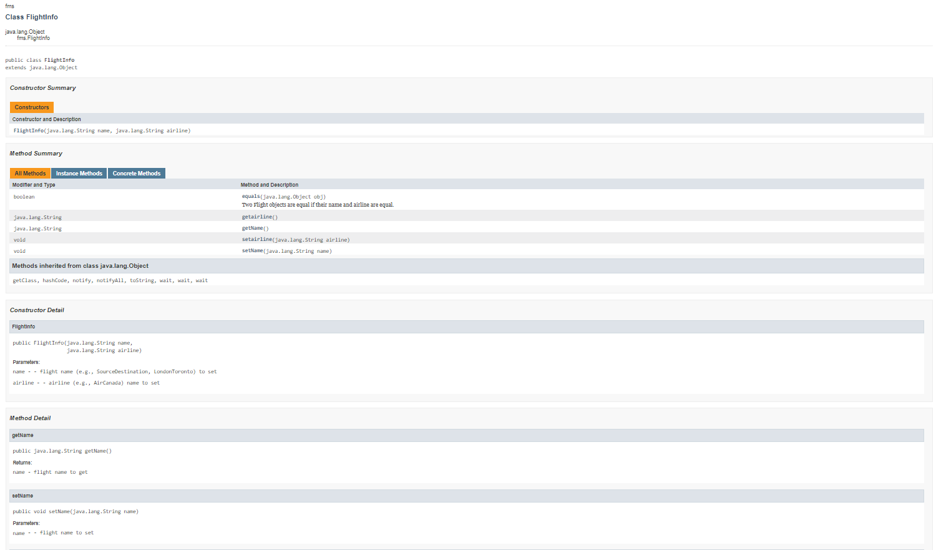Open the getName method link
Viewport: 936px width, 550px height.
tap(253, 228)
